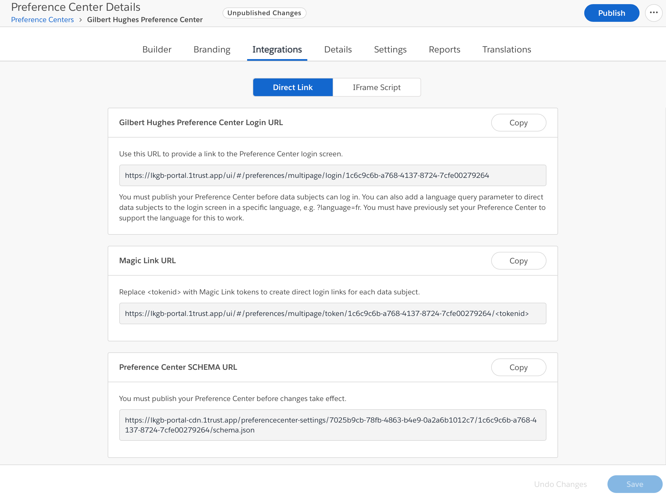Switch to the Translations tab
Screen dimensions: 666x496
click(506, 49)
